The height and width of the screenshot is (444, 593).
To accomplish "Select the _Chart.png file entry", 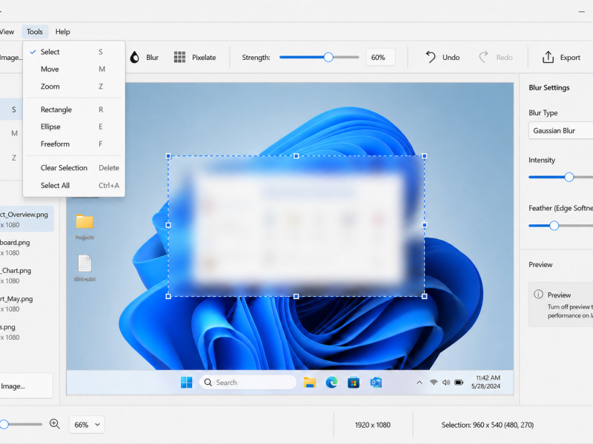I will 27,275.
